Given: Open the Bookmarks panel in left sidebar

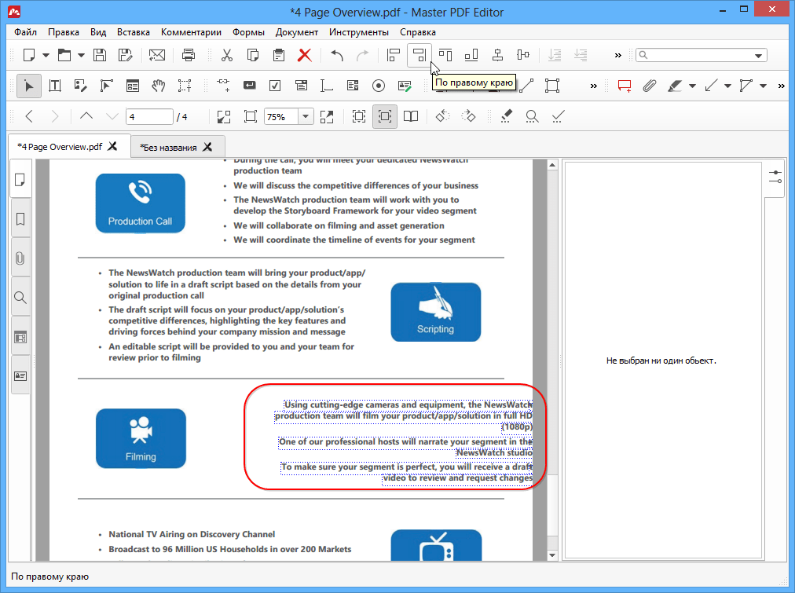Looking at the screenshot, I should pos(20,219).
